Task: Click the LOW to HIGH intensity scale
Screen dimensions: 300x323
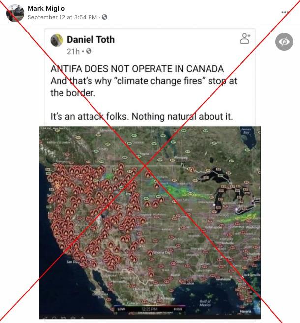Action: click(x=150, y=309)
